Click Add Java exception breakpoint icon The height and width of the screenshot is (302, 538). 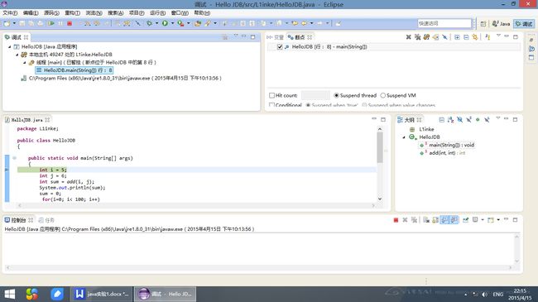(x=488, y=37)
